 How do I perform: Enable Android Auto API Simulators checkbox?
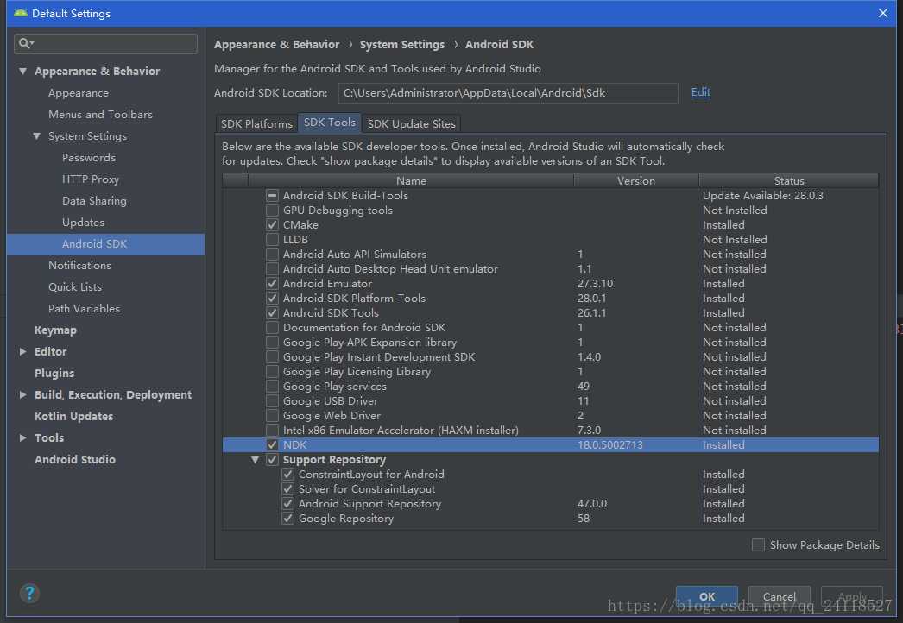(x=273, y=255)
